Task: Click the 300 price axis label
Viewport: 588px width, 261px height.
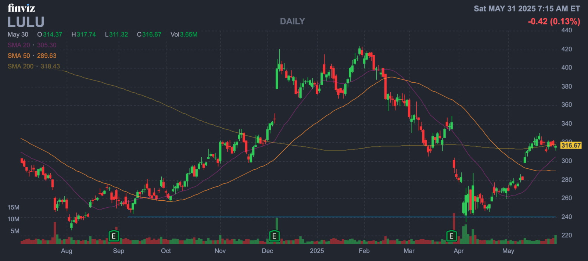Action: click(567, 161)
